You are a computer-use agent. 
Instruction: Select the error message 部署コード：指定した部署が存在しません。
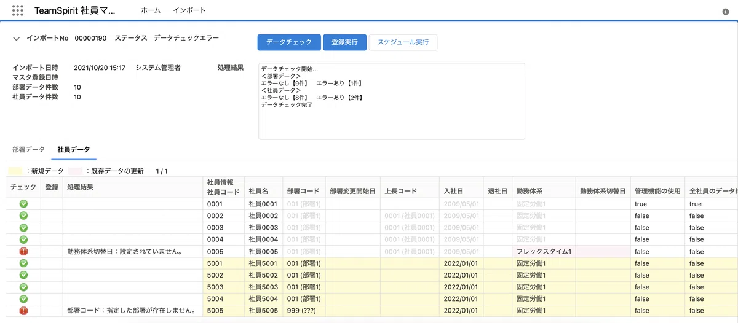pos(131,311)
